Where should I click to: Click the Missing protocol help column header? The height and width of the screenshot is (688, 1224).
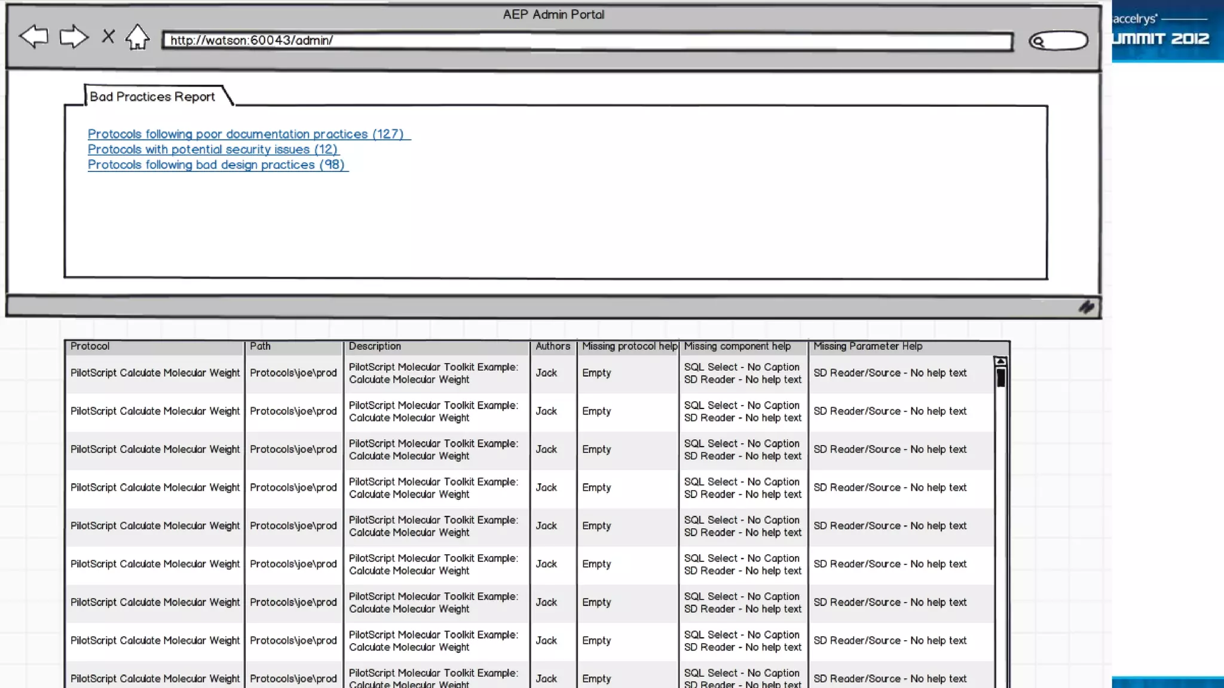[x=629, y=346]
